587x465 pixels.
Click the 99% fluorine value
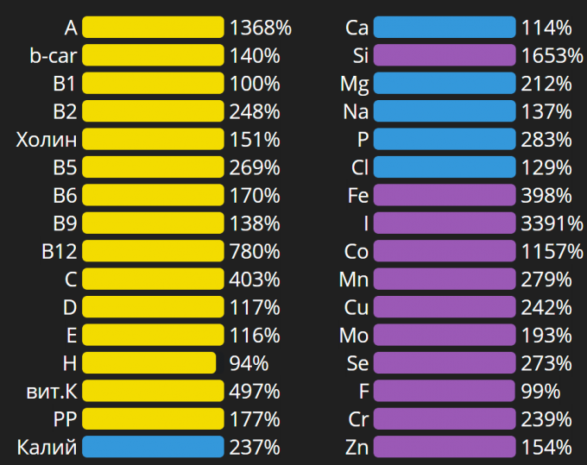pyautogui.click(x=540, y=391)
